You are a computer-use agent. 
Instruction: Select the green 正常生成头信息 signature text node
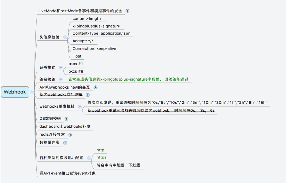(128, 79)
